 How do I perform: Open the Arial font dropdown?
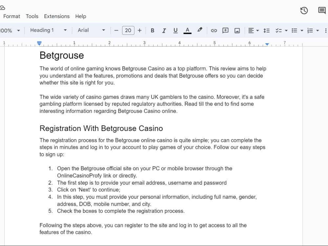point(92,30)
